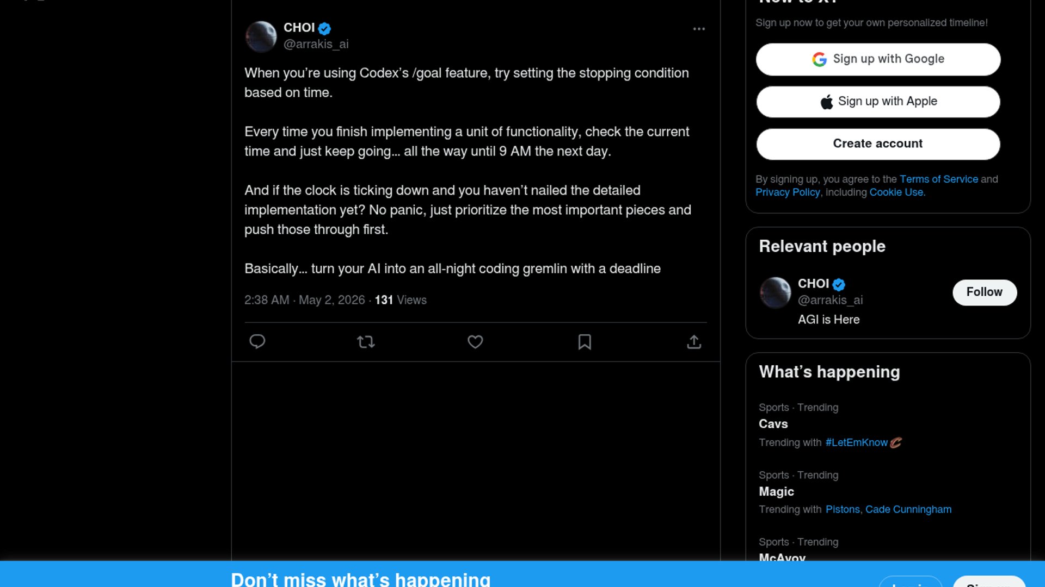Click the Create account button
The image size is (1045, 587).
click(x=878, y=144)
